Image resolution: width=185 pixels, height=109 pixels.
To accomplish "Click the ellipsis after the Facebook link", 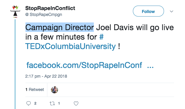I will [x=150, y=67].
